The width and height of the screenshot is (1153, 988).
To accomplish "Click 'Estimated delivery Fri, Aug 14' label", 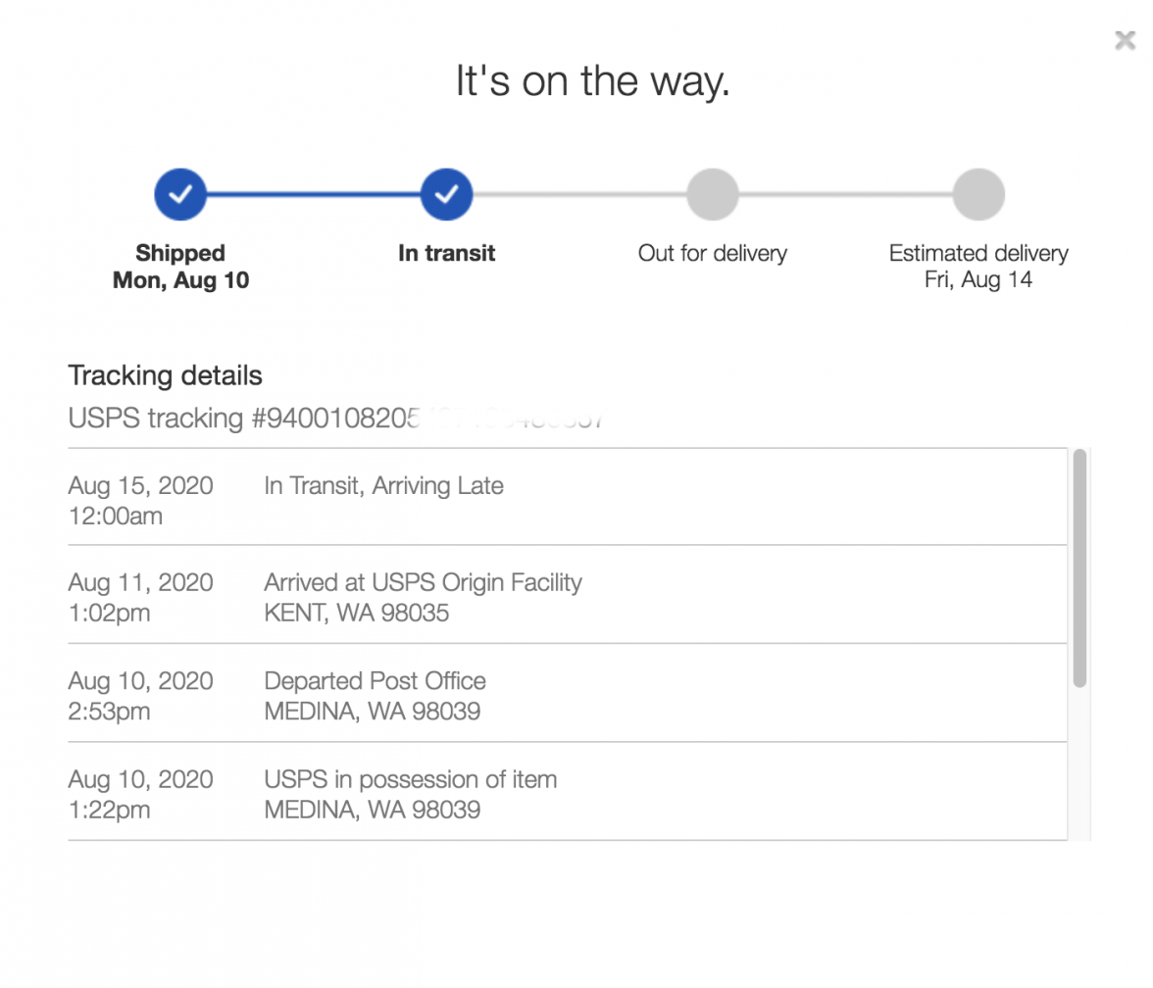I will coord(978,267).
